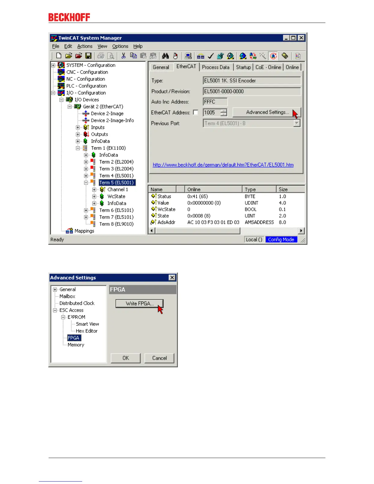Click the Write FPGA... button
Viewport: 374px width, 484px height.
pyautogui.click(x=140, y=303)
